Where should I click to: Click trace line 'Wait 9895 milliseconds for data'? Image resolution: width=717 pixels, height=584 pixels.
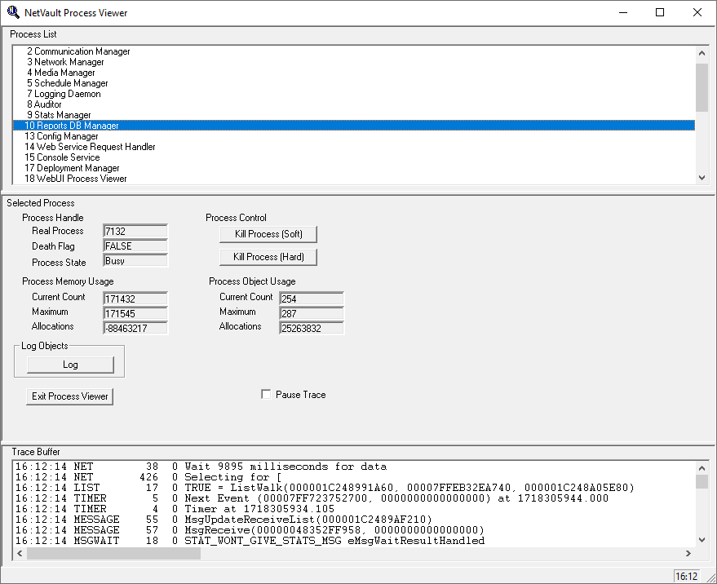click(285, 467)
